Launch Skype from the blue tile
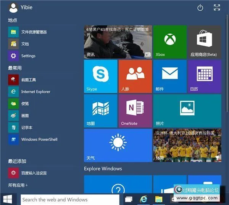 coord(100,76)
